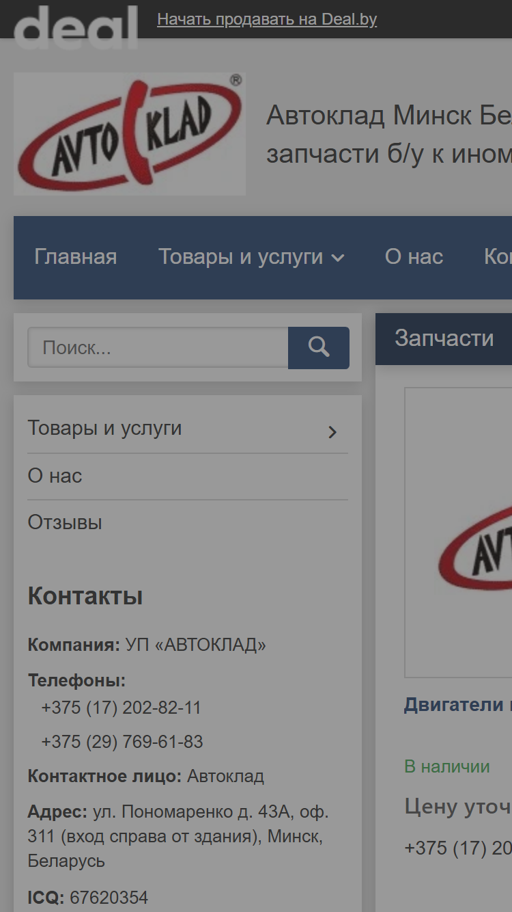Image resolution: width=512 pixels, height=912 pixels.
Task: Open sidebar Отзывы link
Action: [x=65, y=522]
